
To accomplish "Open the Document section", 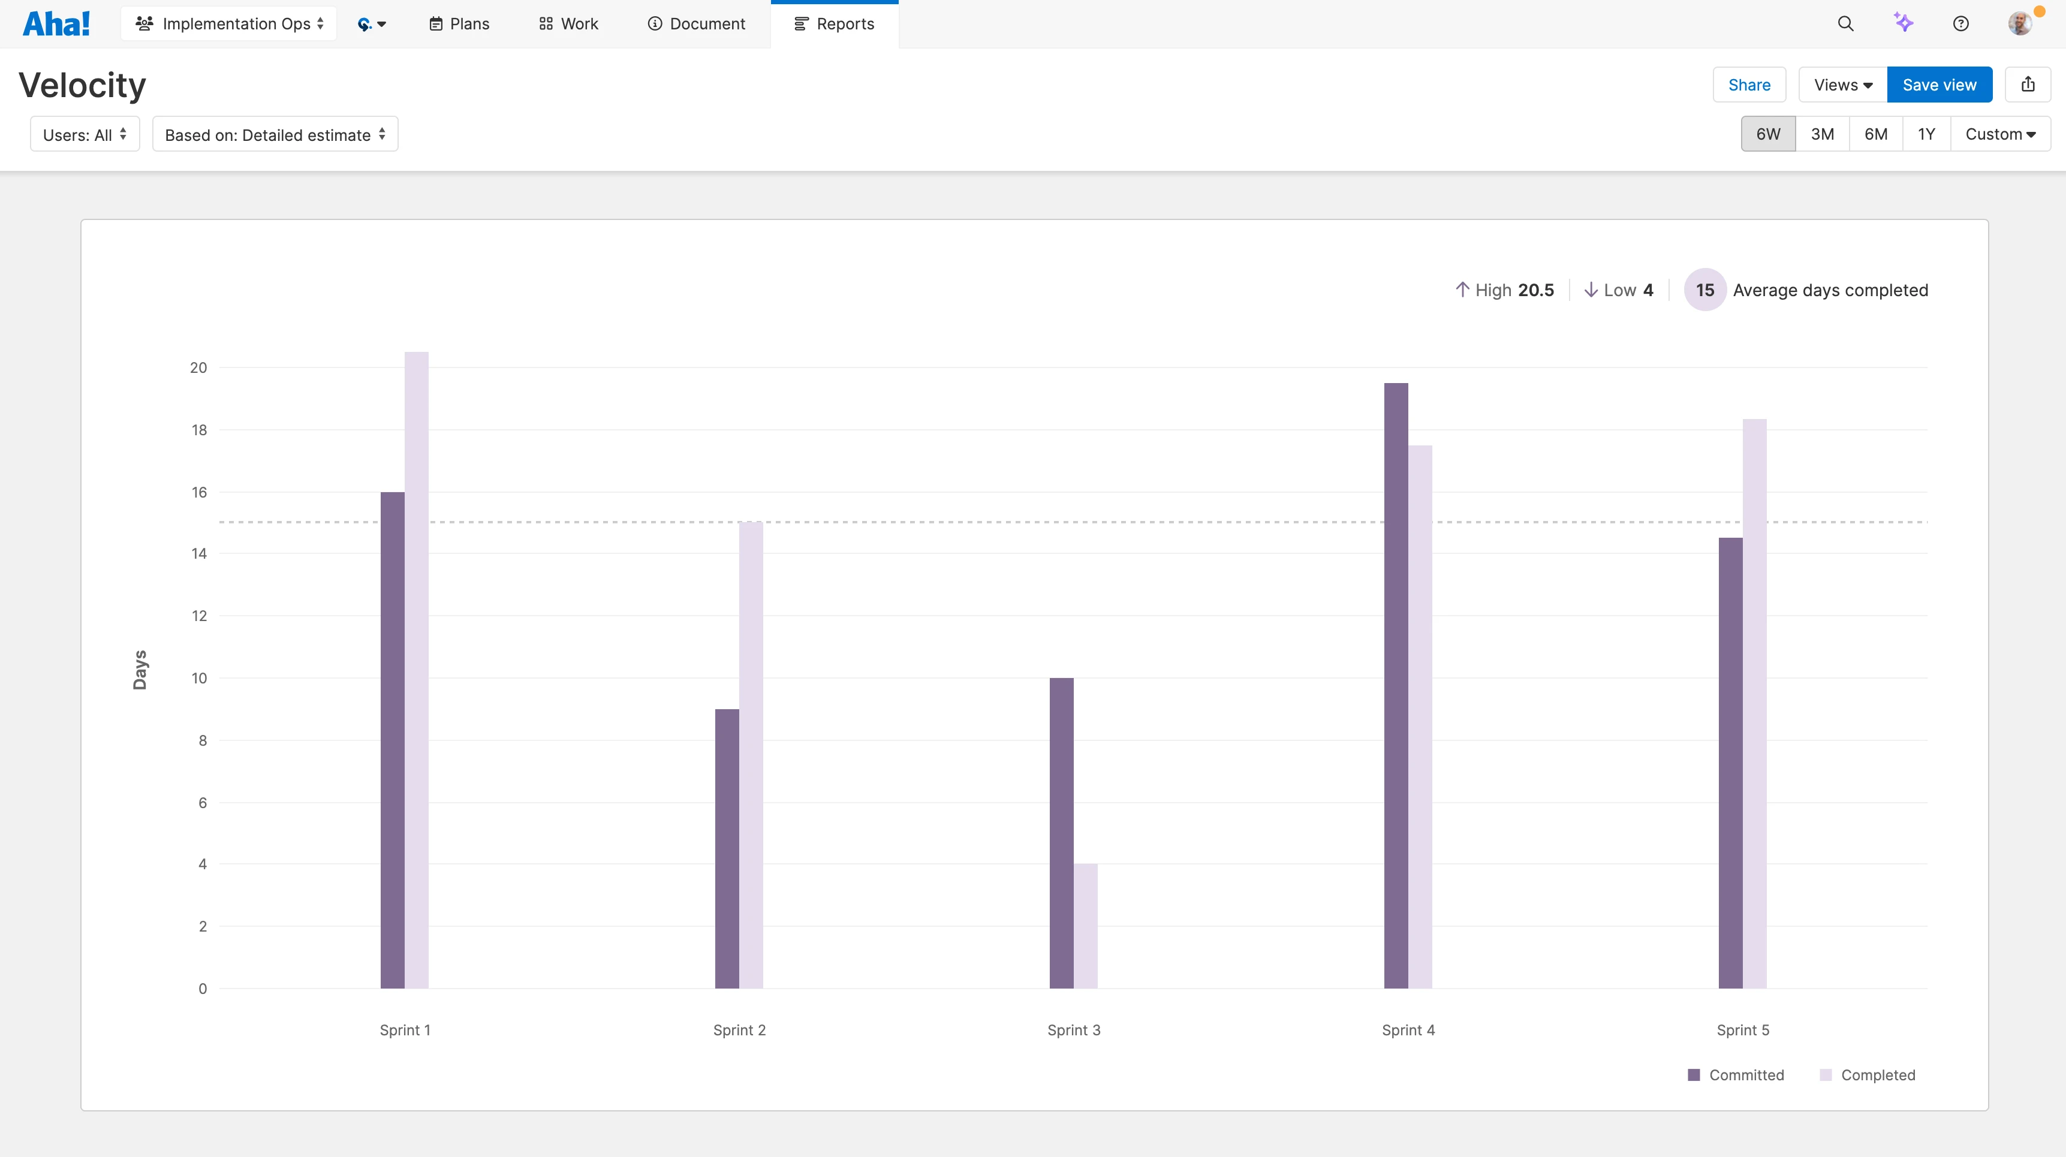I will (695, 23).
